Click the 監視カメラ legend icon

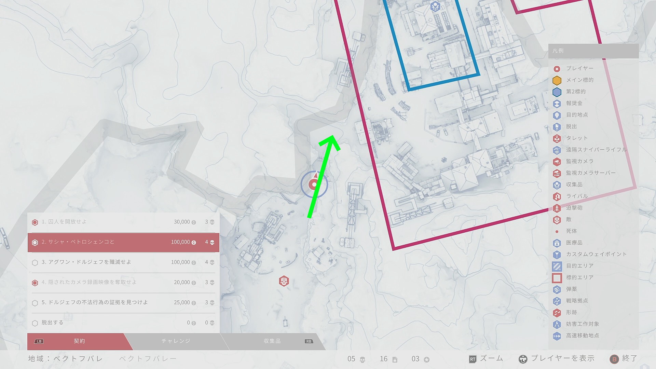[557, 161]
